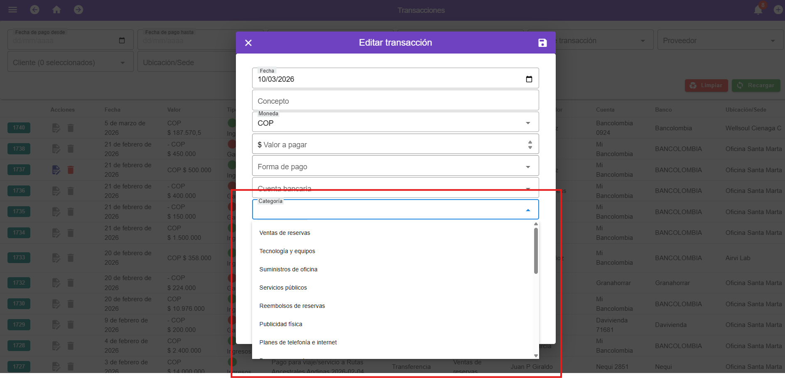
Task: Choose Tecnología y equipos from list
Action: point(287,251)
